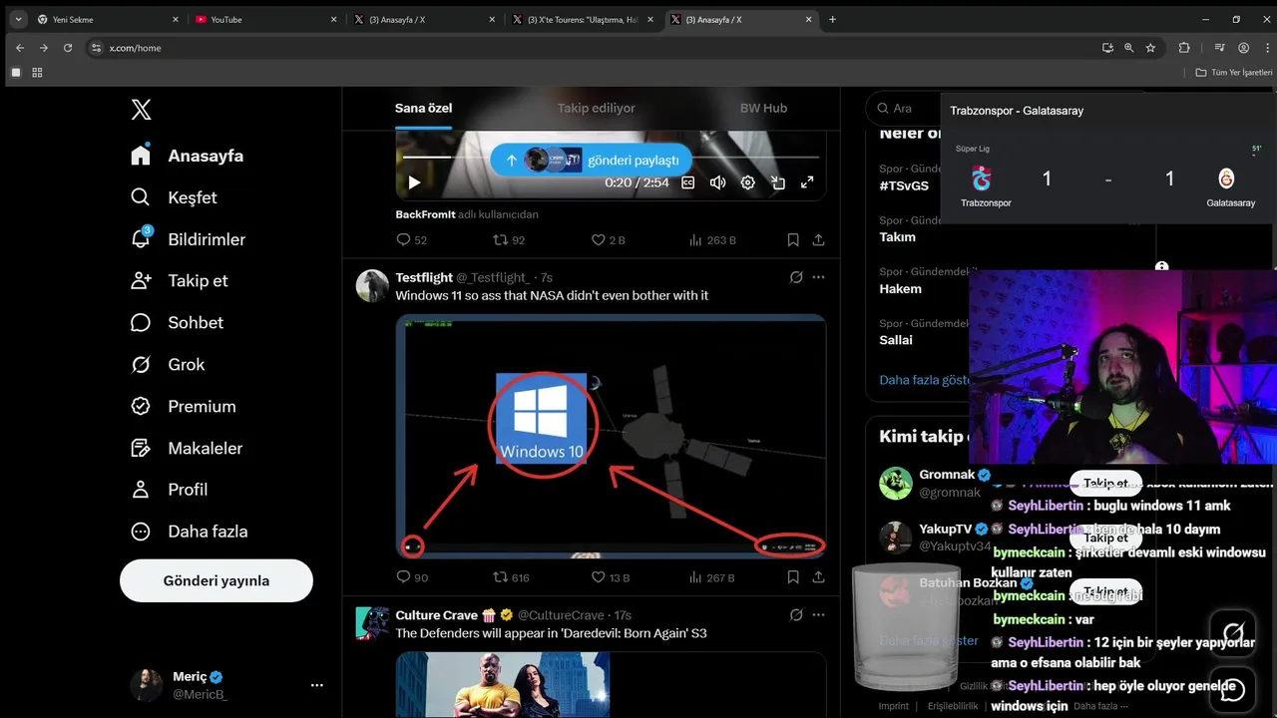
Task: Switch to the BW Hub tab
Action: [763, 108]
